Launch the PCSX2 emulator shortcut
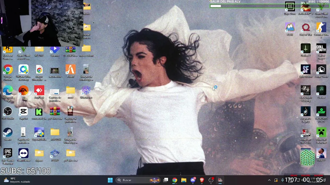 55,155
